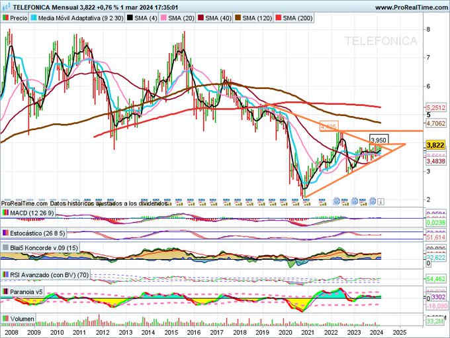450x338 pixels.
Task: Click the dark red SMA (40) swatch
Action: pos(201,18)
